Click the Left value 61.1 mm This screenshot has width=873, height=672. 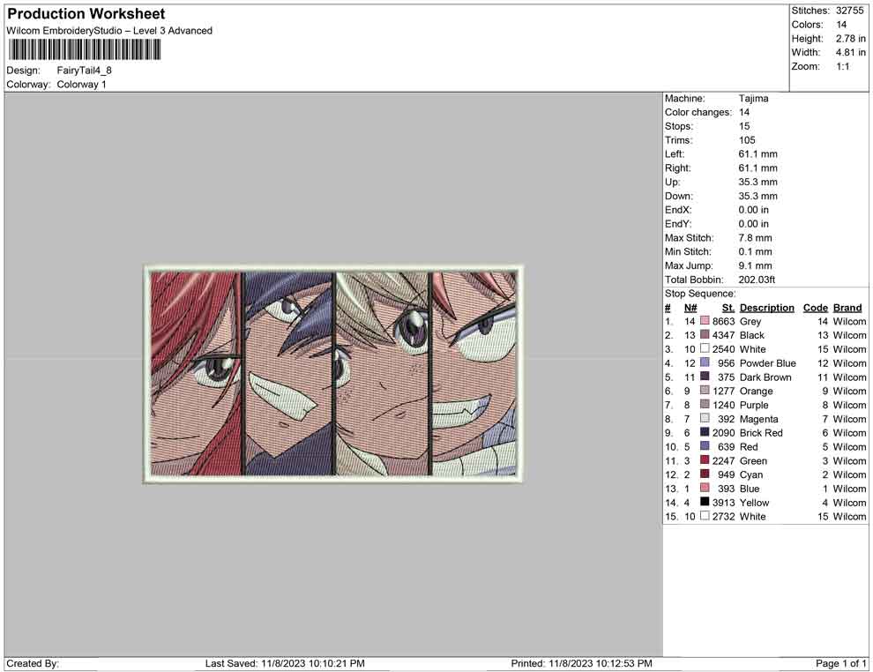click(x=757, y=154)
